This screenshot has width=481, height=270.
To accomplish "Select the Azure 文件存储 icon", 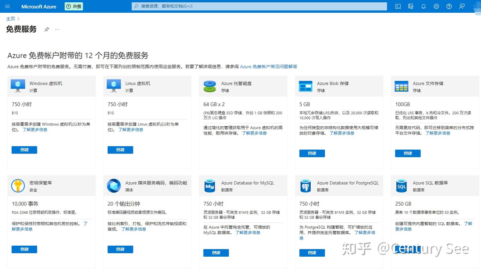I will tap(402, 86).
